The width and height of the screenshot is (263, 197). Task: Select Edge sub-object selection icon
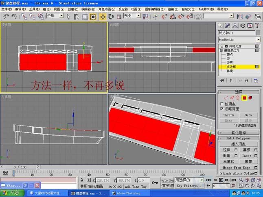232,98
